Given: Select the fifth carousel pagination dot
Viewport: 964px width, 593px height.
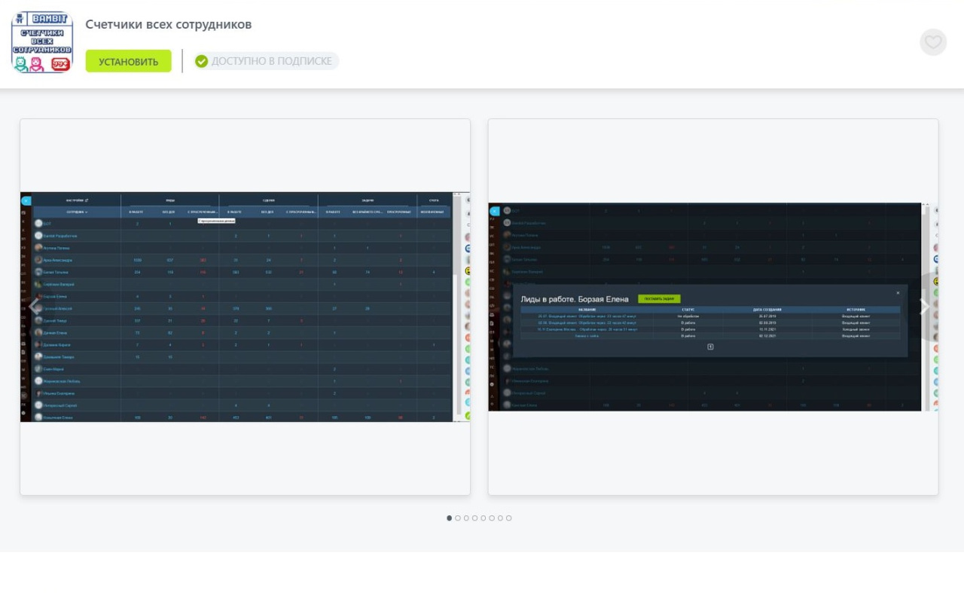Looking at the screenshot, I should click(484, 518).
